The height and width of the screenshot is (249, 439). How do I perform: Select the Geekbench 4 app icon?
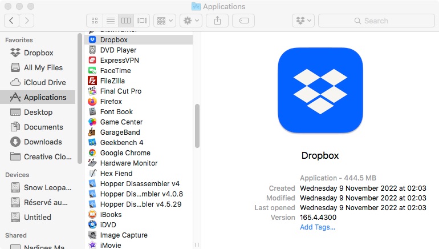(x=92, y=142)
